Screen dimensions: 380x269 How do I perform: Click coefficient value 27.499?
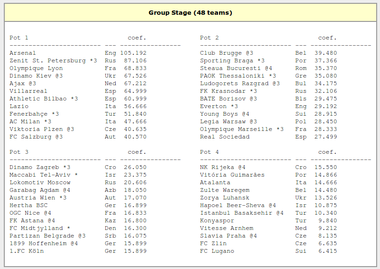[x=326, y=137]
